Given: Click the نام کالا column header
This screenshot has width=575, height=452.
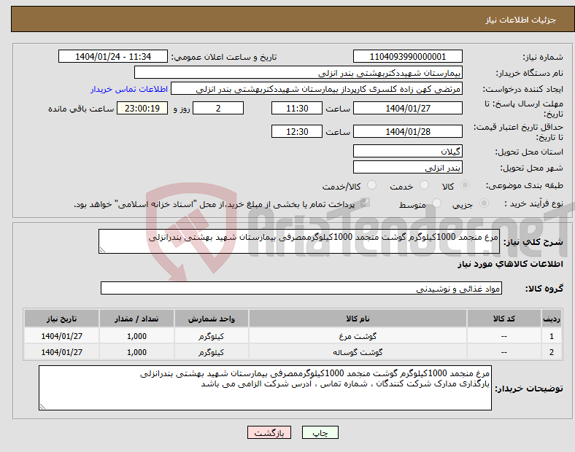Looking at the screenshot, I should [358, 319].
